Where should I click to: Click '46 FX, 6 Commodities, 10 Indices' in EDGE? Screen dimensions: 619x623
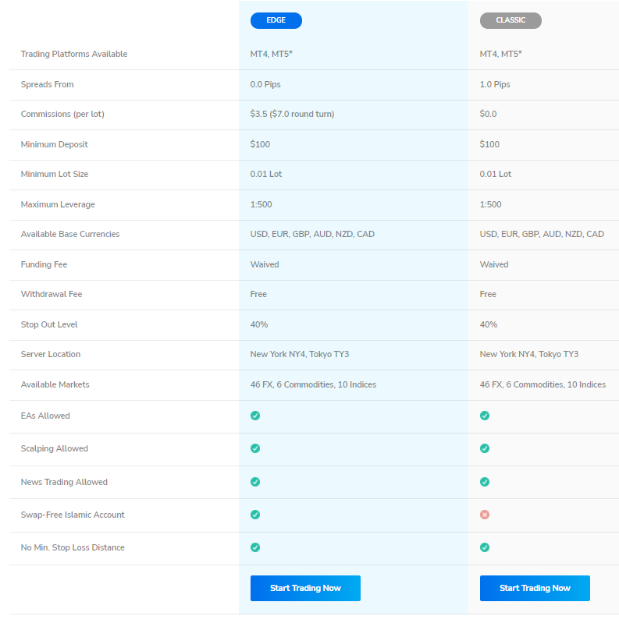point(313,384)
